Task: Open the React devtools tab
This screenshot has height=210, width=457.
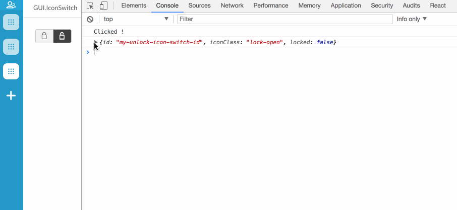Action: point(438,6)
